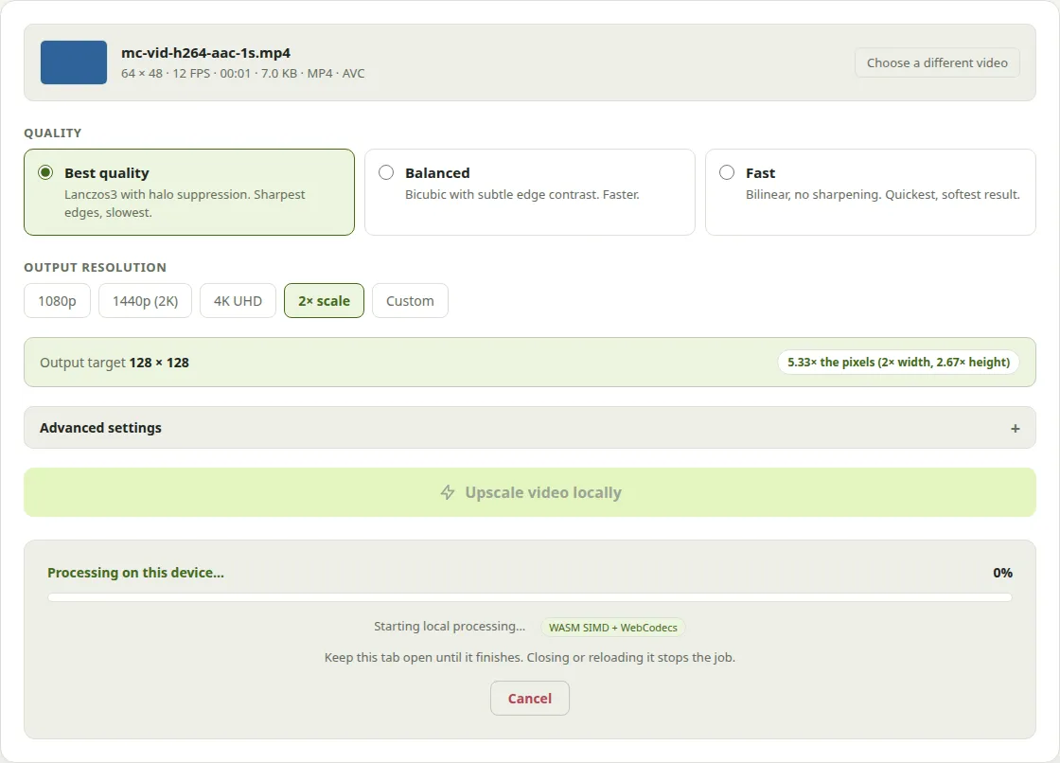Click the 'WASM SIMD + WebCodecs' badge
Viewport: 1060px width, 763px height.
click(612, 627)
